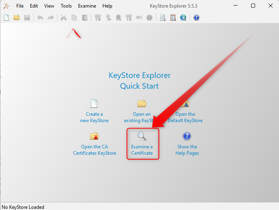Click the Properties info toolbar icon
279x210 pixels.
pyautogui.click(x=149, y=17)
